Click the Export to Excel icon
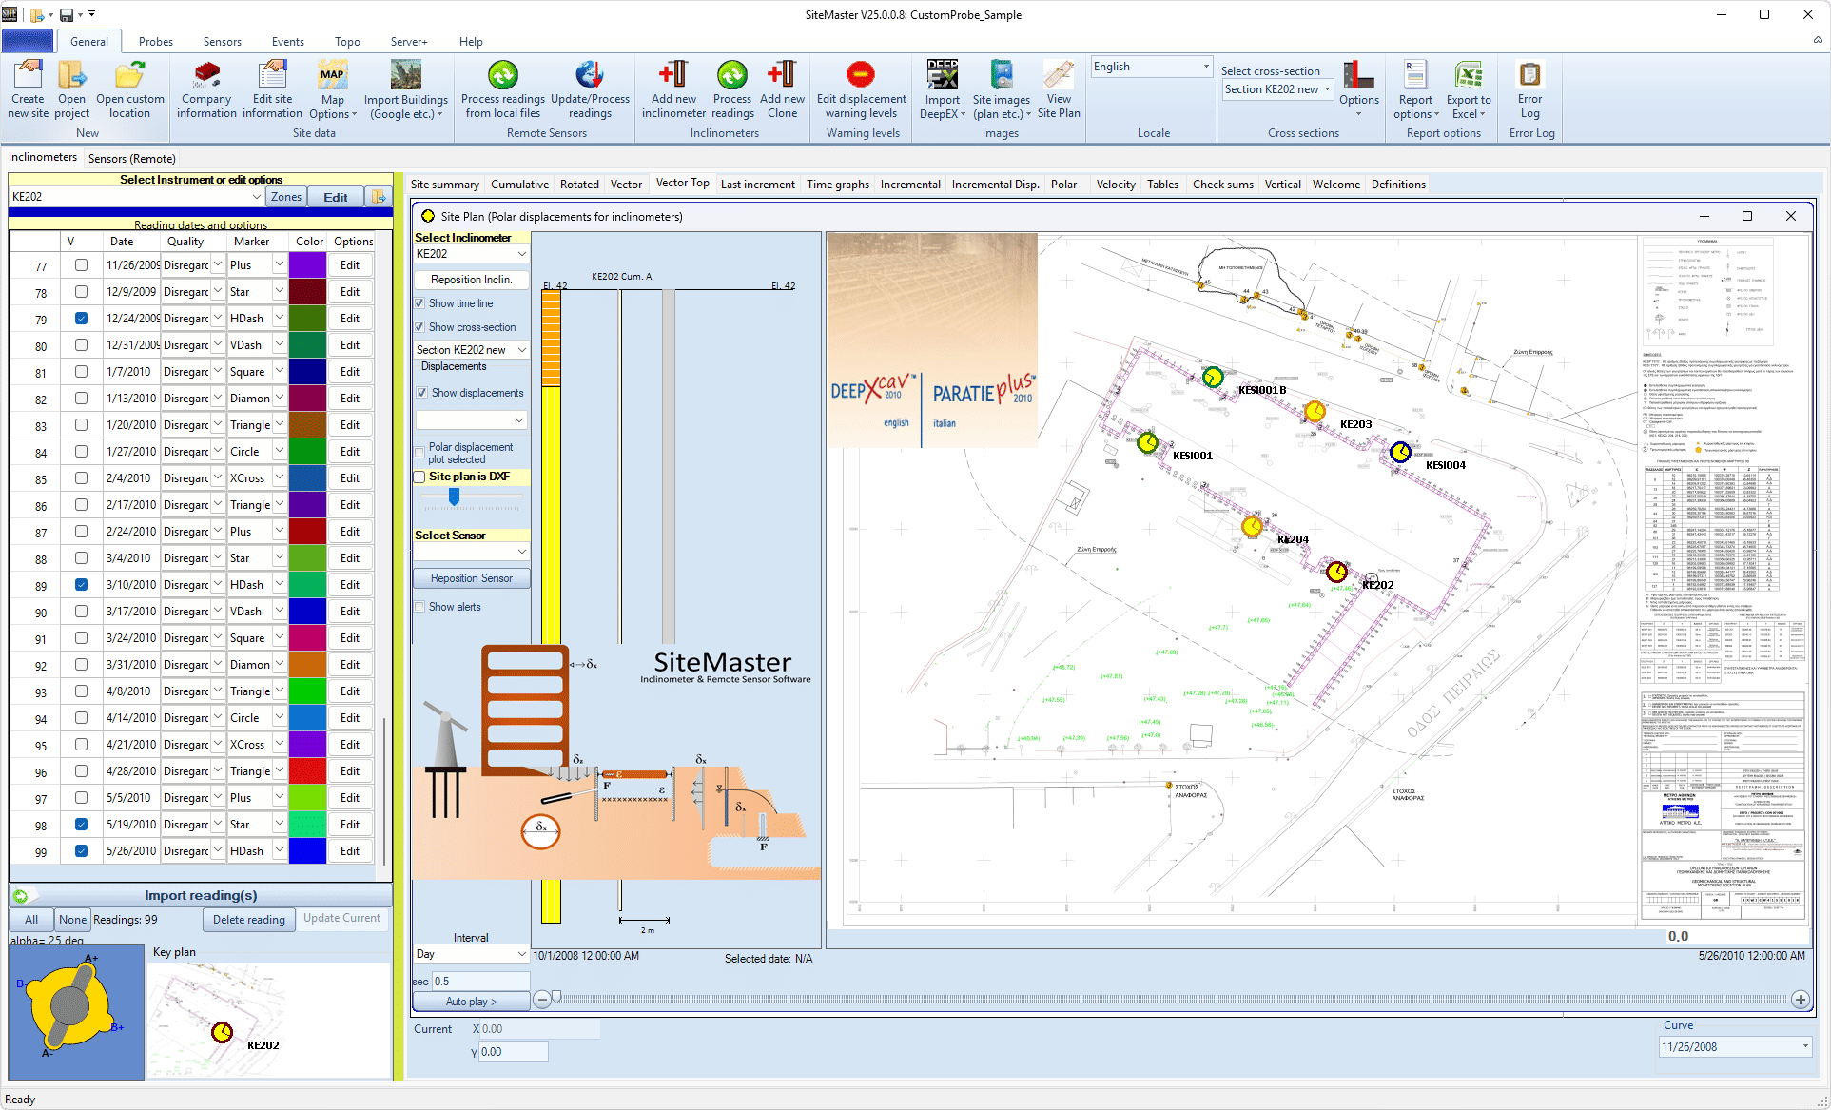The height and width of the screenshot is (1110, 1831). coord(1468,75)
